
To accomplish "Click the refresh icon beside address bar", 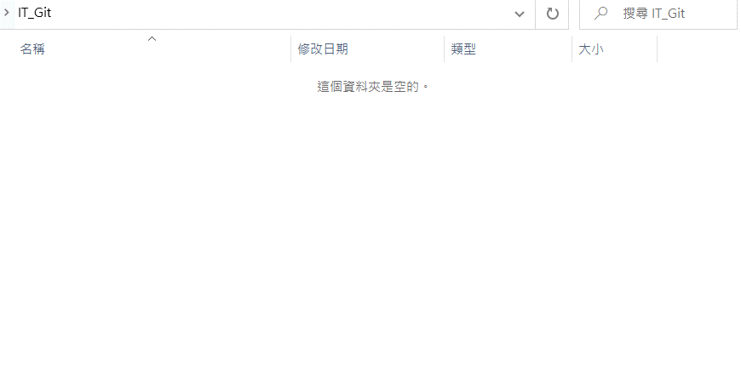I will coord(552,14).
